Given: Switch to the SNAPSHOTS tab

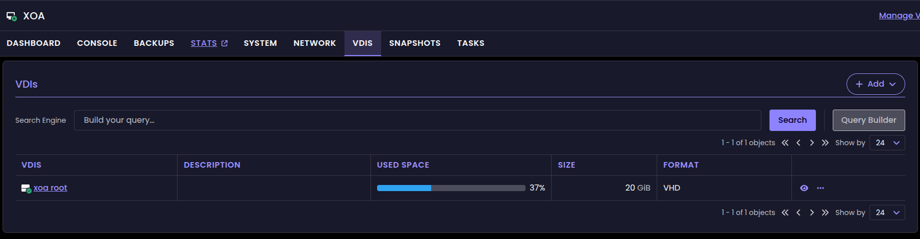Looking at the screenshot, I should pos(415,43).
